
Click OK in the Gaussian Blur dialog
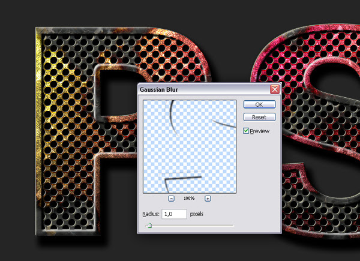(x=259, y=104)
